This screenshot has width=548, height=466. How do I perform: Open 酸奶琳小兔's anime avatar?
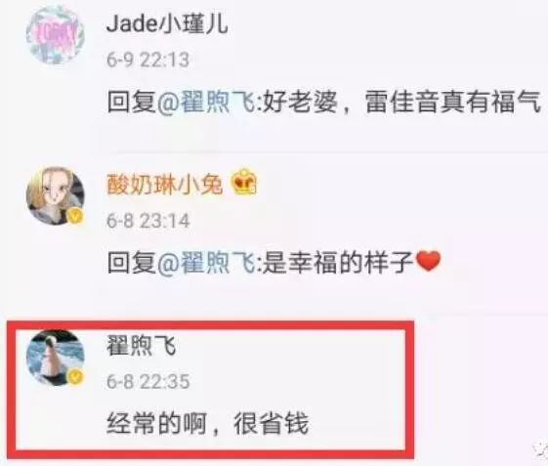(x=56, y=195)
